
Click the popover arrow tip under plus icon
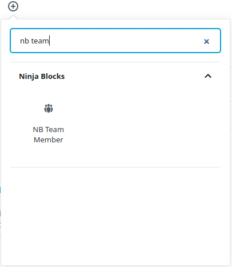coord(13,17)
